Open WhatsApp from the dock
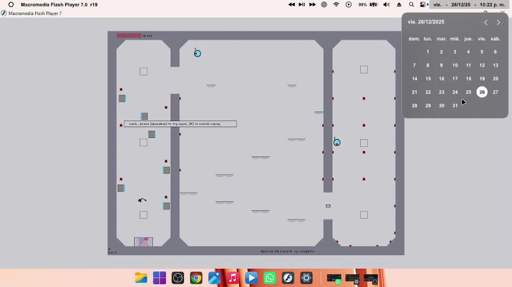 point(270,278)
